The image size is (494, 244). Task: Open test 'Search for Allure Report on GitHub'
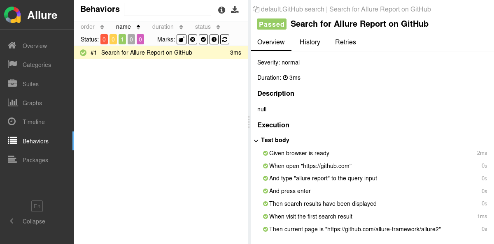pos(147,53)
